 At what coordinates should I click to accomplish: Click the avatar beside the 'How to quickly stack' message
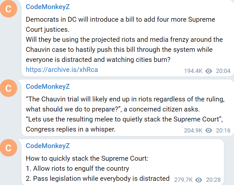(9, 148)
